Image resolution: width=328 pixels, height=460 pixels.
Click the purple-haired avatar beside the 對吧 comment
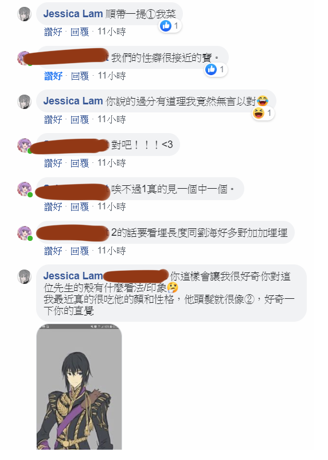point(24,146)
